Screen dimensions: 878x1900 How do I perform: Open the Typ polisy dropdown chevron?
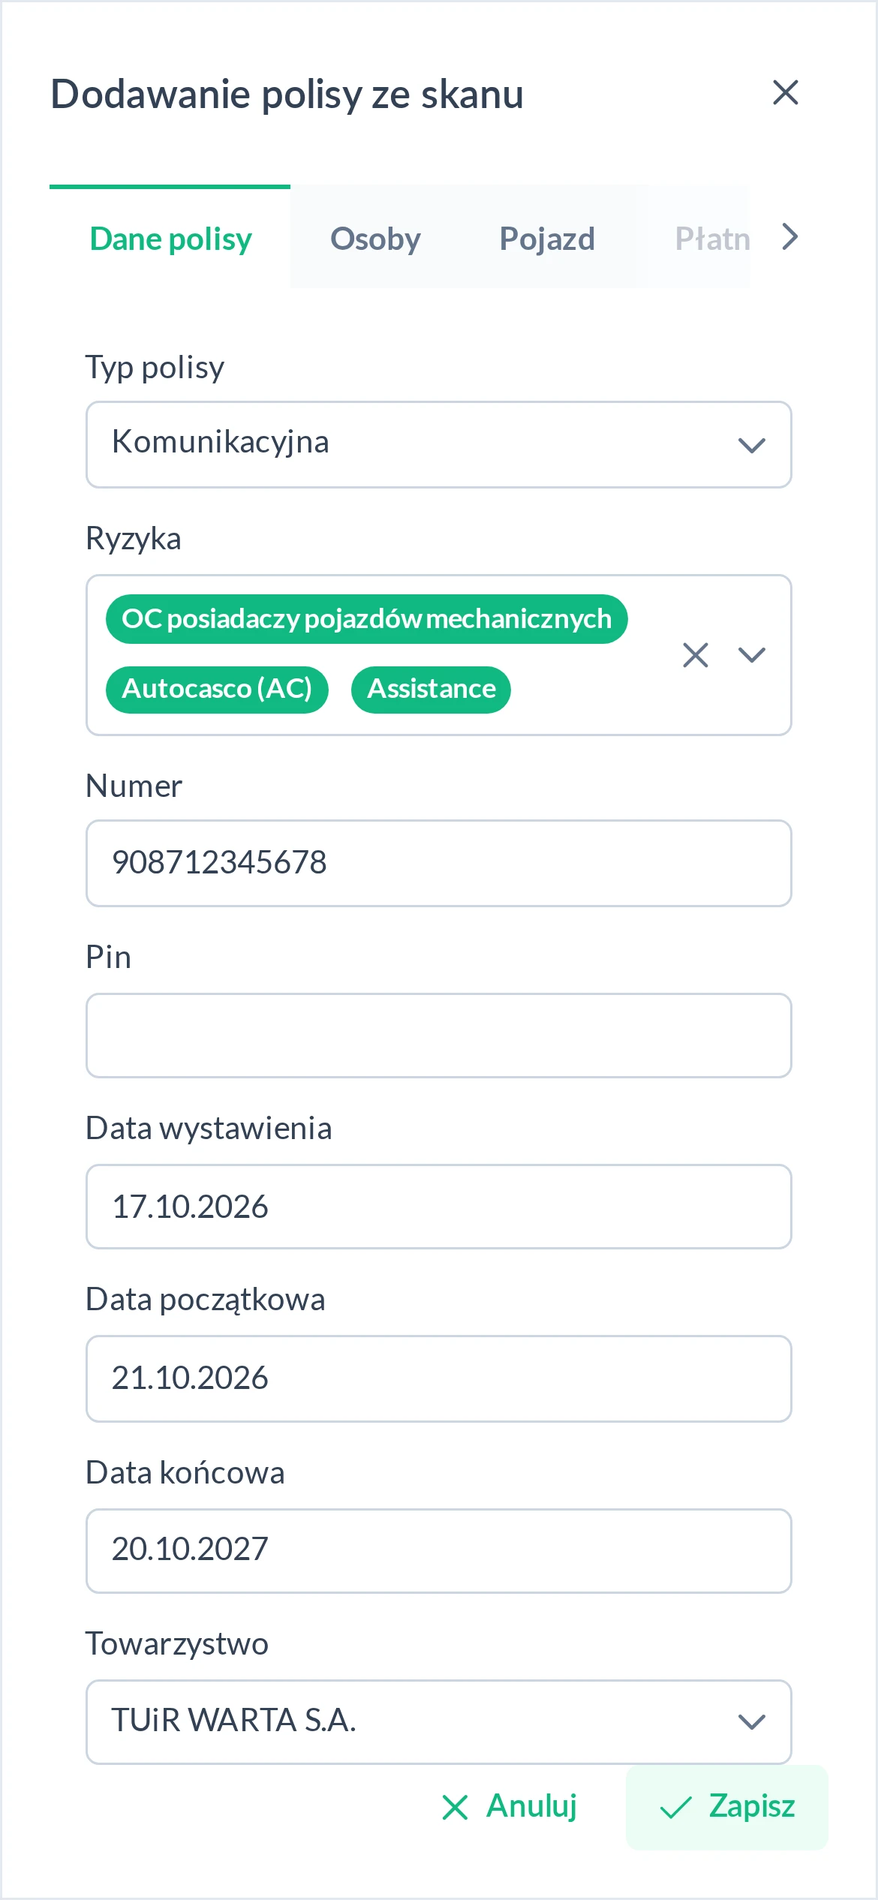[x=751, y=445]
